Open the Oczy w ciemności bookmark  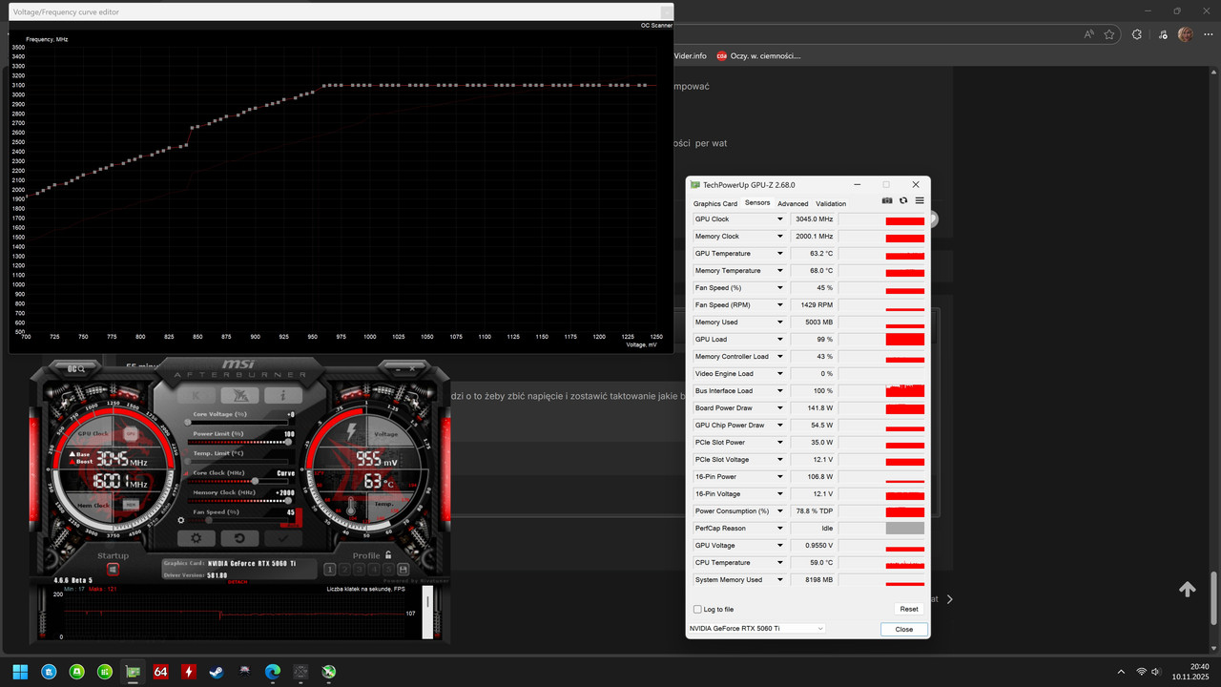tap(758, 56)
